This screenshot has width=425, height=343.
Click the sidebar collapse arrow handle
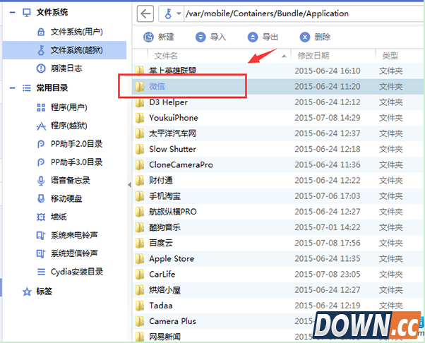tap(129, 185)
